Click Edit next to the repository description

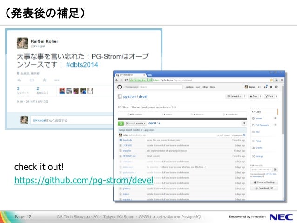[x=174, y=107]
